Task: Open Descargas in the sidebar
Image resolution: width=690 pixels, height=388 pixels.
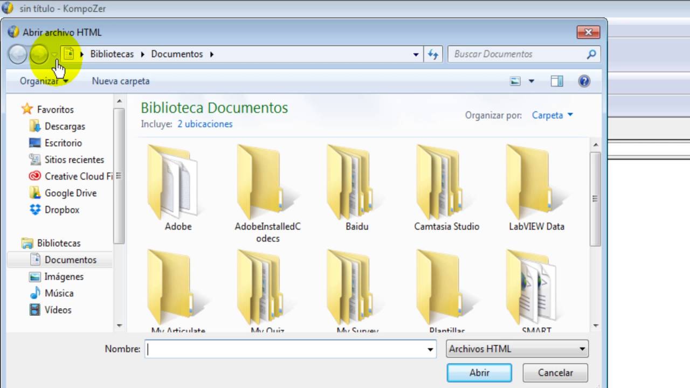Action: coord(57,126)
